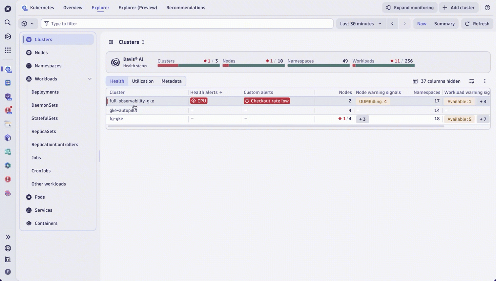The height and width of the screenshot is (281, 496).
Task: Click the Nodes icon in the sidebar
Action: coord(29,53)
